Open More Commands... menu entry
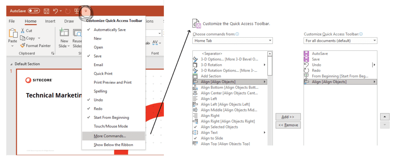 point(114,136)
